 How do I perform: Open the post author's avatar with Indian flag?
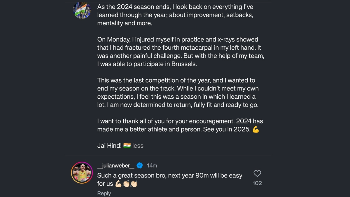tap(82, 11)
